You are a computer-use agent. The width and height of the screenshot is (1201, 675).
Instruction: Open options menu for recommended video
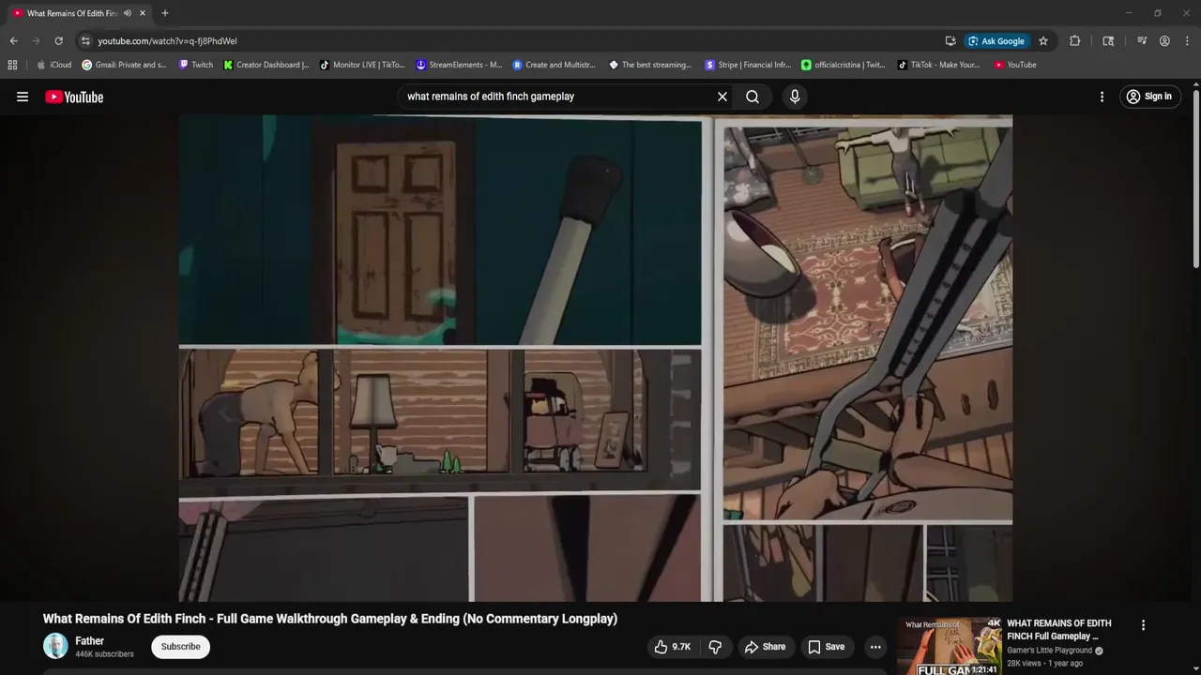[x=1143, y=625]
